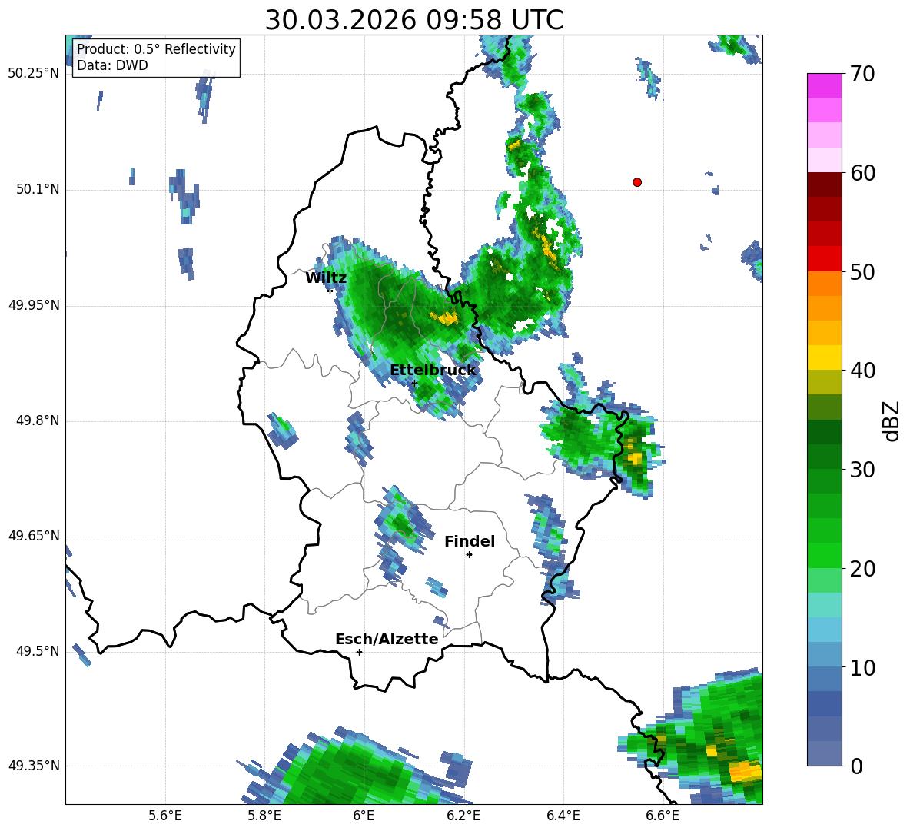The height and width of the screenshot is (831, 910).
Task: Click the 49.5°N latitude label
Action: (x=38, y=651)
